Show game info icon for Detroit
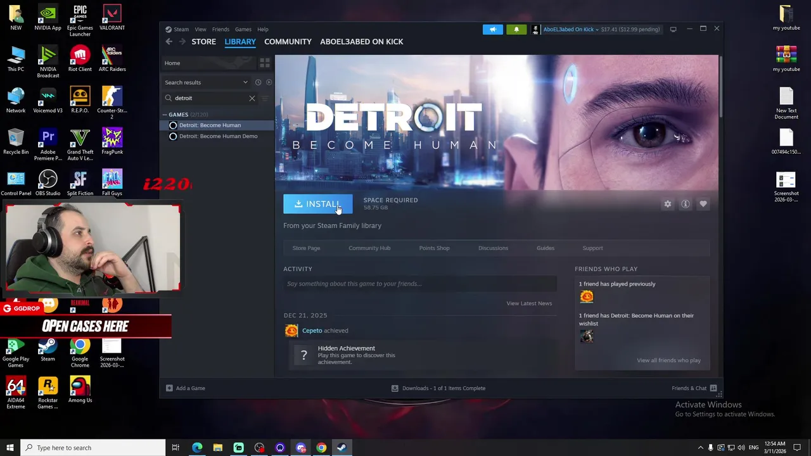The height and width of the screenshot is (456, 811). (685, 204)
